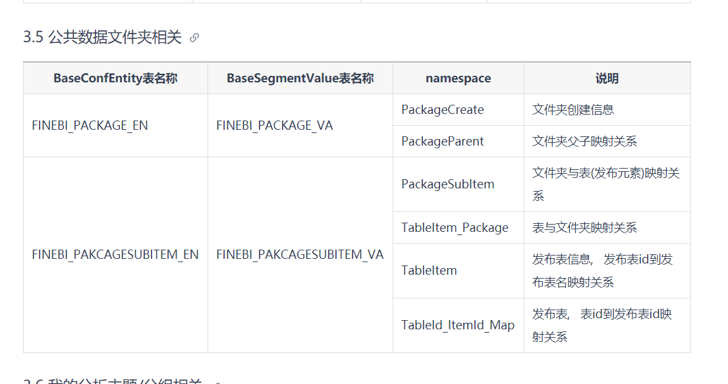This screenshot has width=728, height=384.
Task: Click the partially visible section 3.6 heading
Action: pos(113,381)
